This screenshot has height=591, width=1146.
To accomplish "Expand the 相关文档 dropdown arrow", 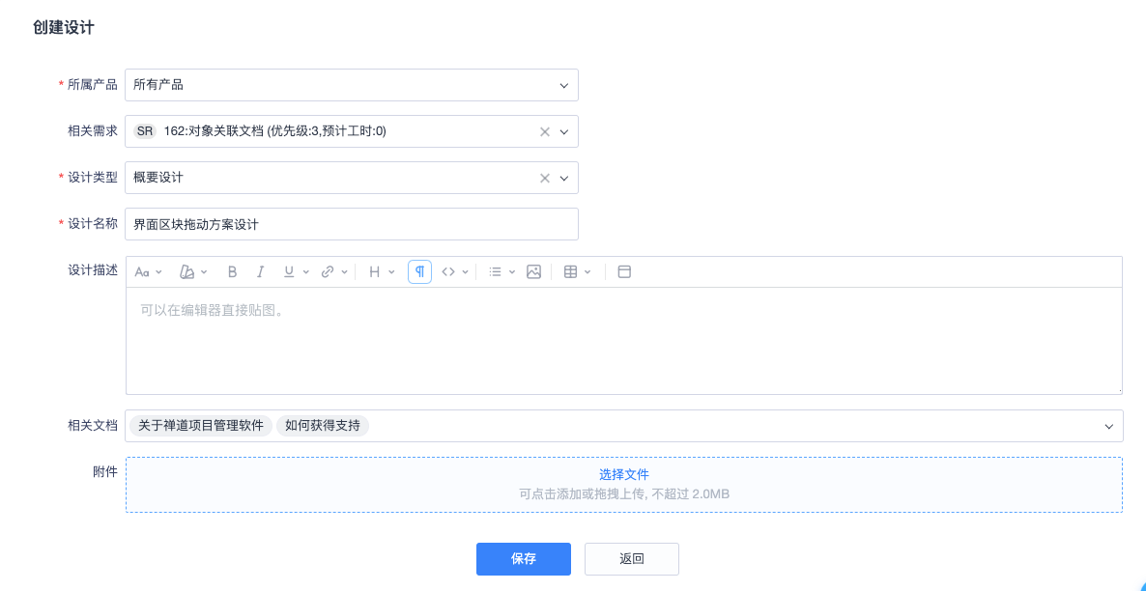I will tap(1108, 426).
